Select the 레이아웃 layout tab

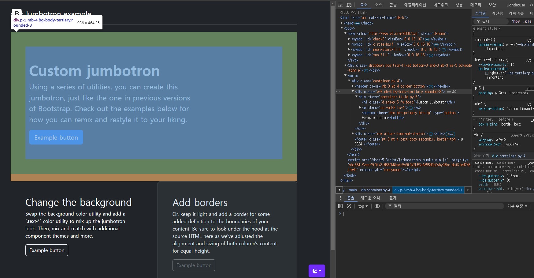pyautogui.click(x=516, y=13)
